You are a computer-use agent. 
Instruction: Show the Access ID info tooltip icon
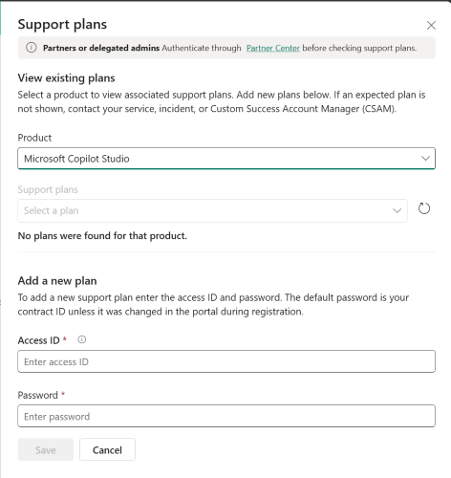click(x=82, y=339)
